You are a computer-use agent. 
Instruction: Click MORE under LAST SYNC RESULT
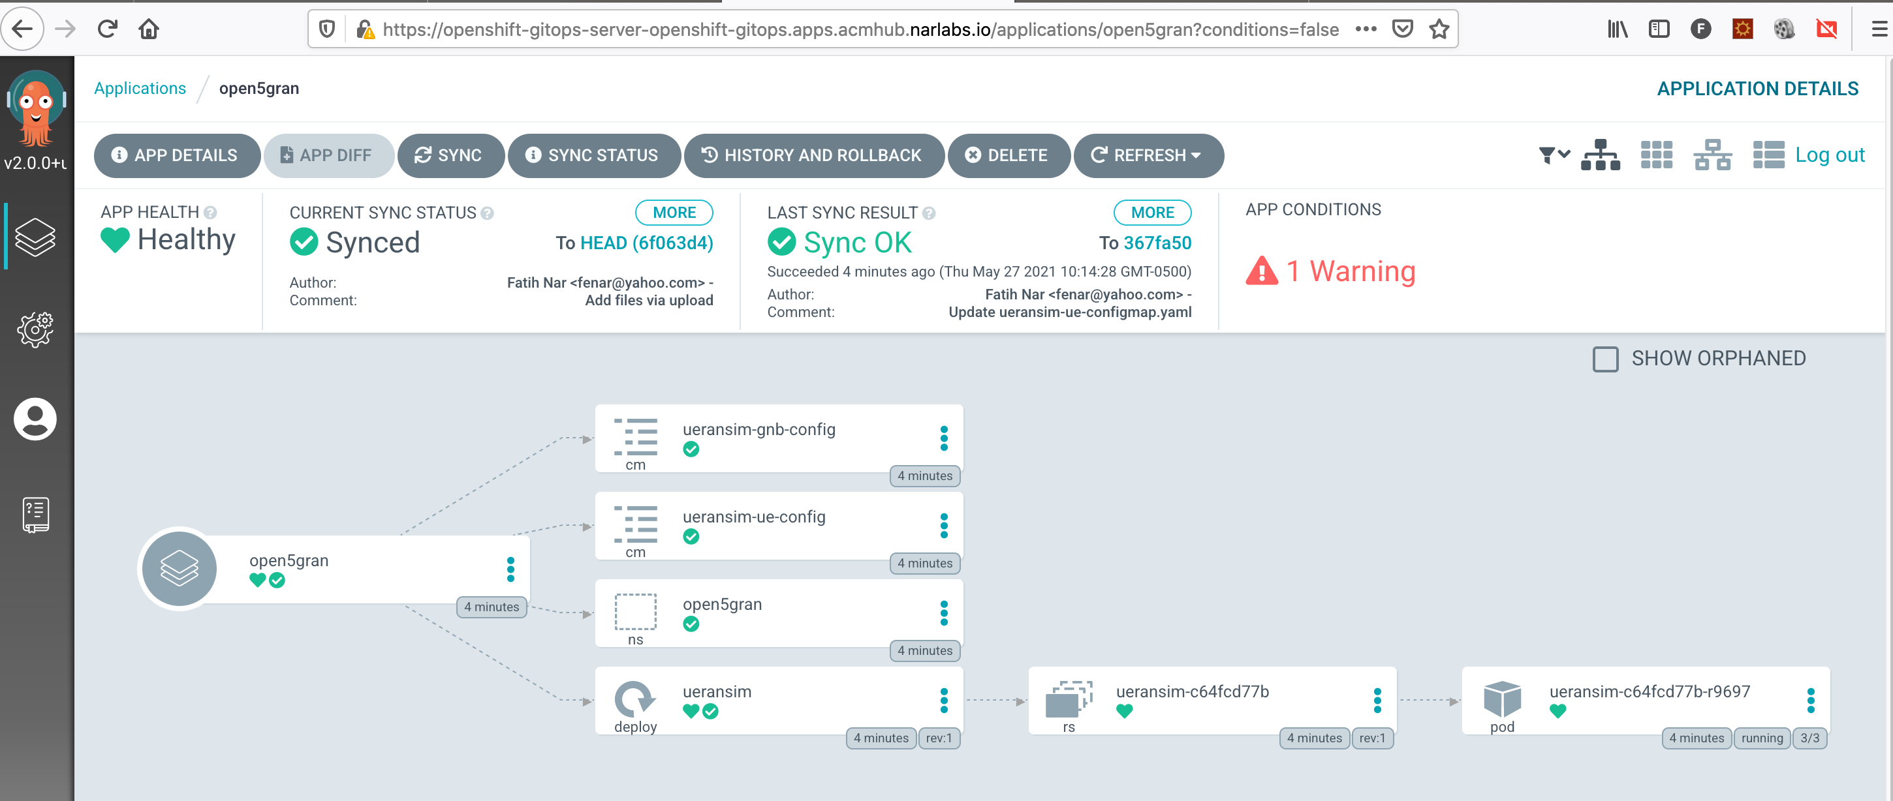[1150, 213]
